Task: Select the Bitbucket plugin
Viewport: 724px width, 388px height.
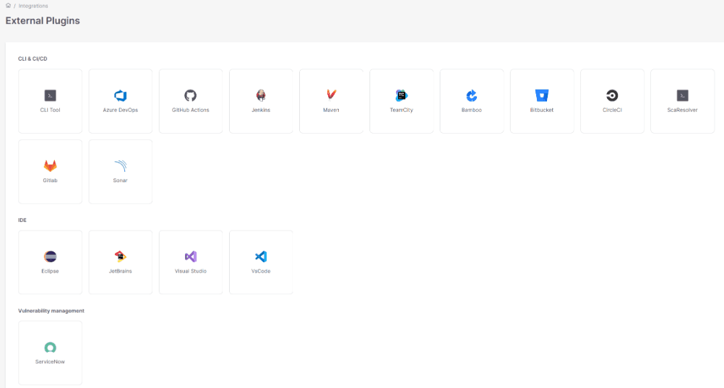Action: click(542, 101)
